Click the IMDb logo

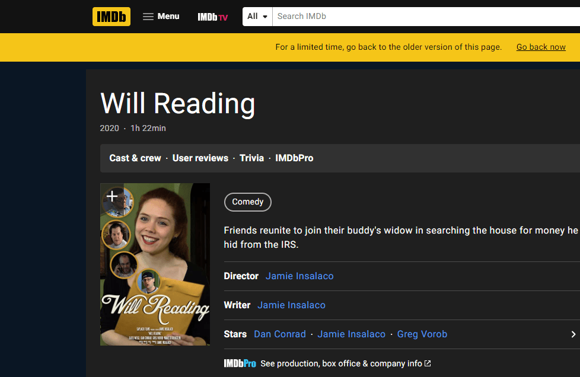[111, 16]
